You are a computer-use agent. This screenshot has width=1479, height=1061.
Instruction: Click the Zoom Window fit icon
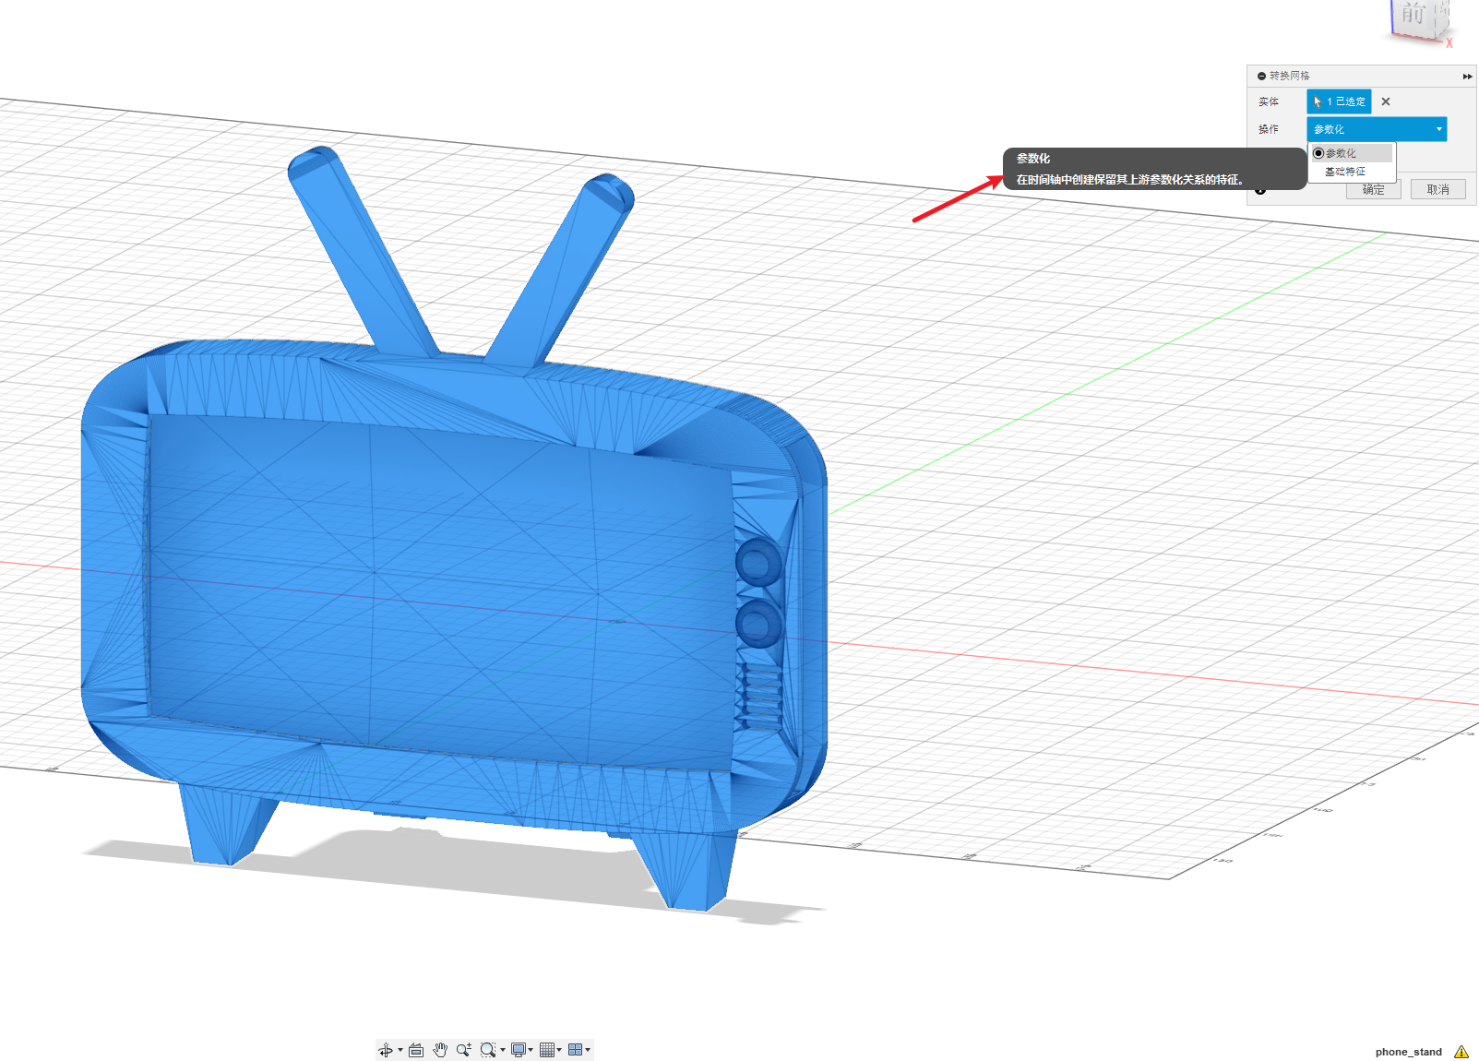tap(487, 1050)
